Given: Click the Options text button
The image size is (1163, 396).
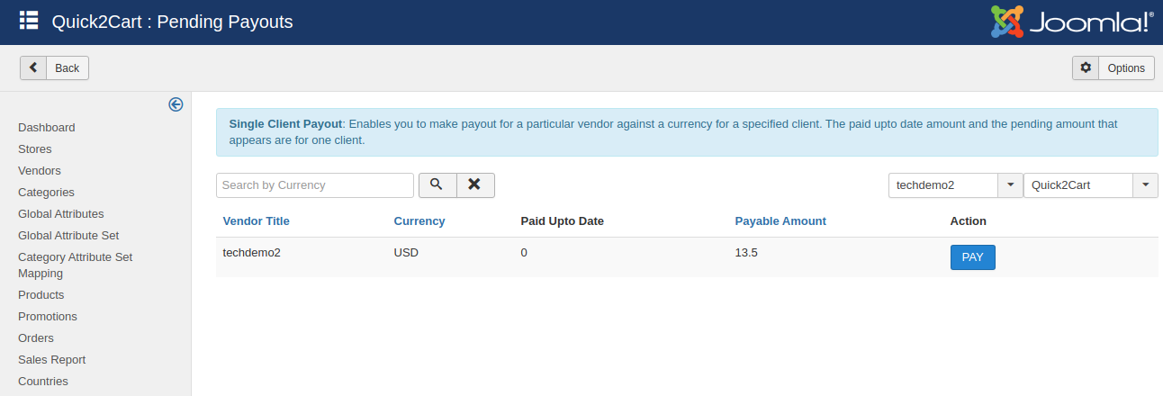Looking at the screenshot, I should click(1125, 67).
